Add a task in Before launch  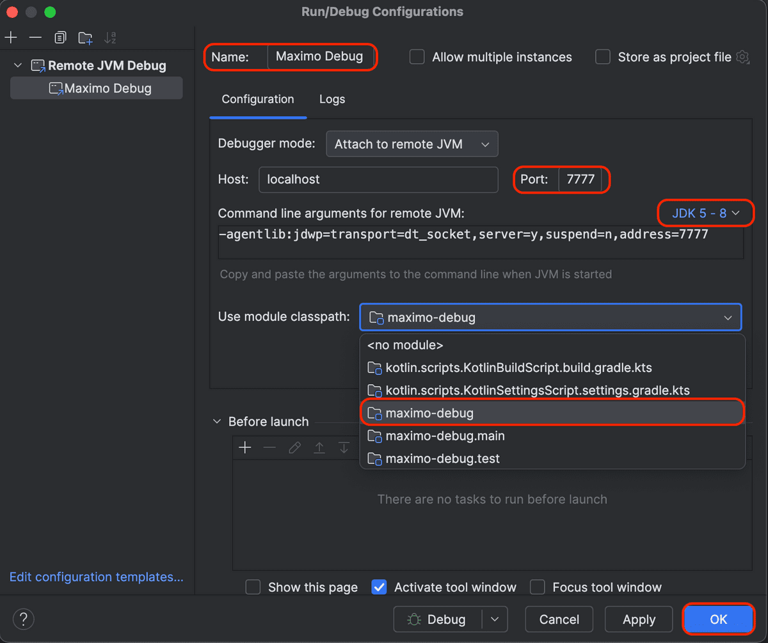click(x=245, y=447)
